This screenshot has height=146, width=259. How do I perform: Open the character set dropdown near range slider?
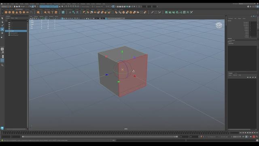click(212, 137)
